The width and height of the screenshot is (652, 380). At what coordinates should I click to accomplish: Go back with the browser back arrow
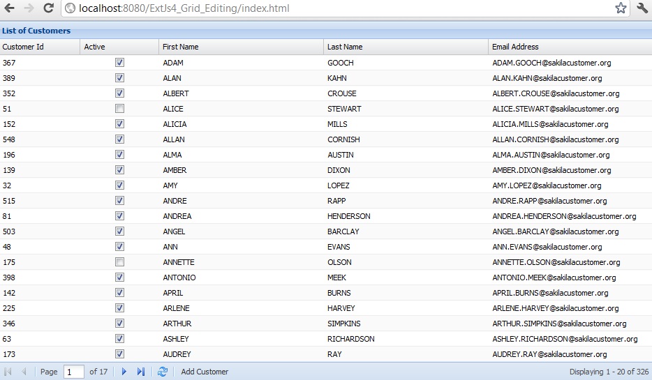[x=9, y=8]
